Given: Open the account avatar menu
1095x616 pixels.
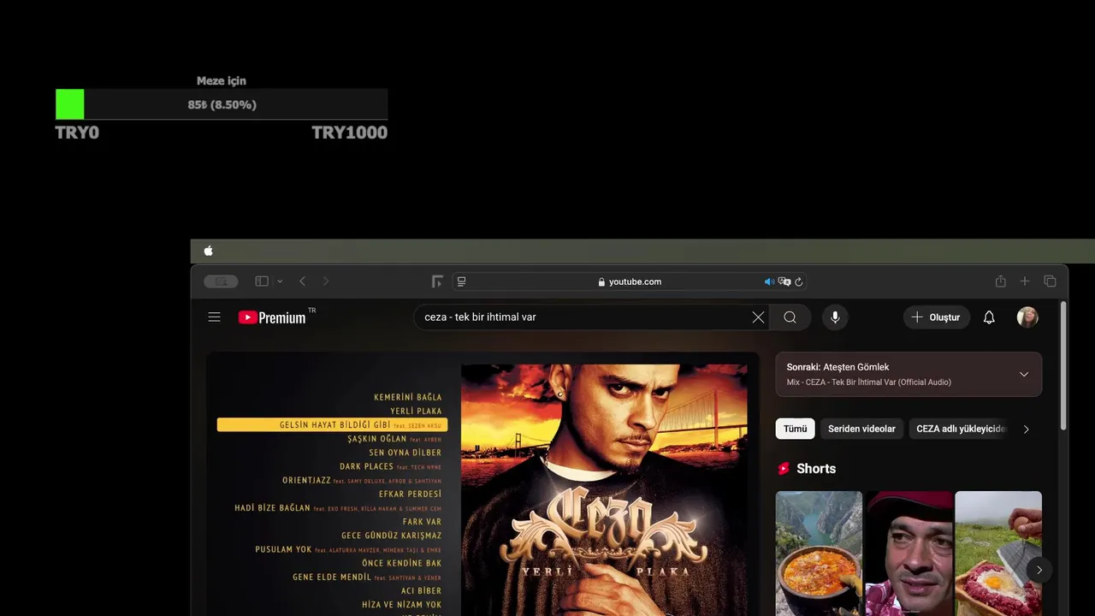Looking at the screenshot, I should [x=1027, y=317].
